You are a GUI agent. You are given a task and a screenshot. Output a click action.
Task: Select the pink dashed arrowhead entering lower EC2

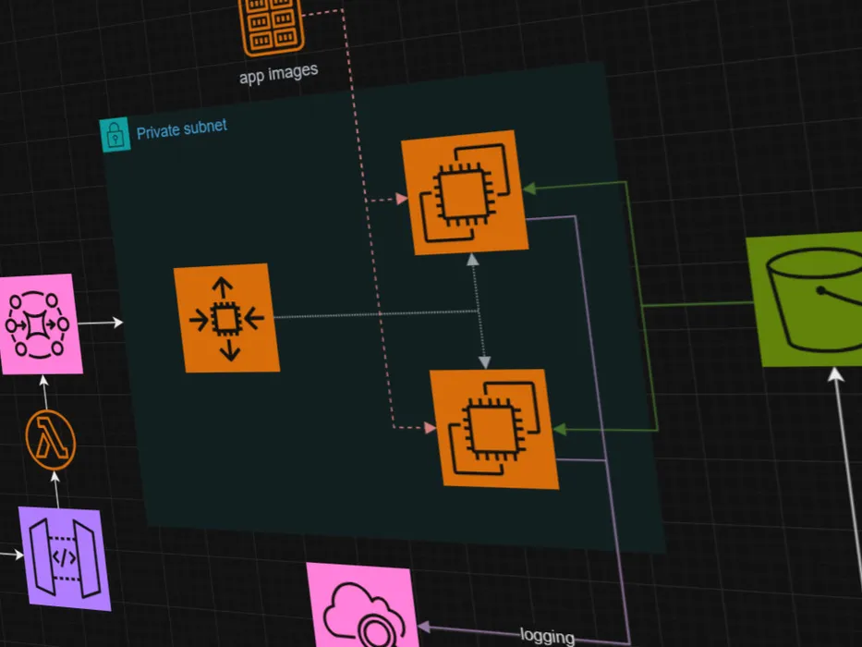430,427
